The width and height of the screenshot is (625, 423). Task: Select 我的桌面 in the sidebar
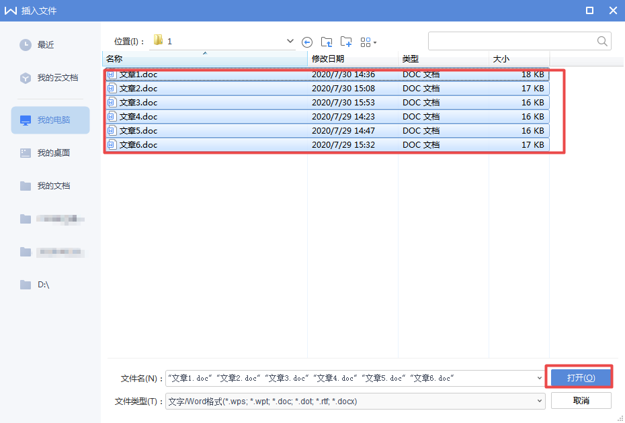(x=53, y=153)
